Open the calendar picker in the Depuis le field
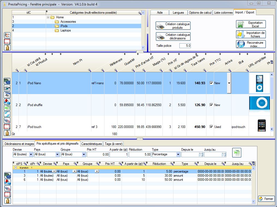Screen dimensions: 277x207 201,154
